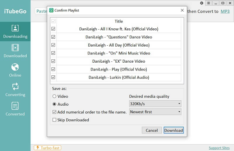The width and height of the screenshot is (234, 151).
Task: Maximize the iTubeGo window
Action: pyautogui.click(x=223, y=3)
